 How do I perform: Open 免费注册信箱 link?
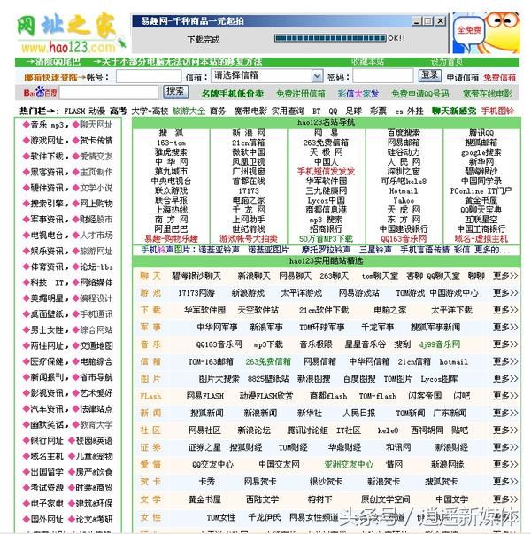pyautogui.click(x=301, y=94)
